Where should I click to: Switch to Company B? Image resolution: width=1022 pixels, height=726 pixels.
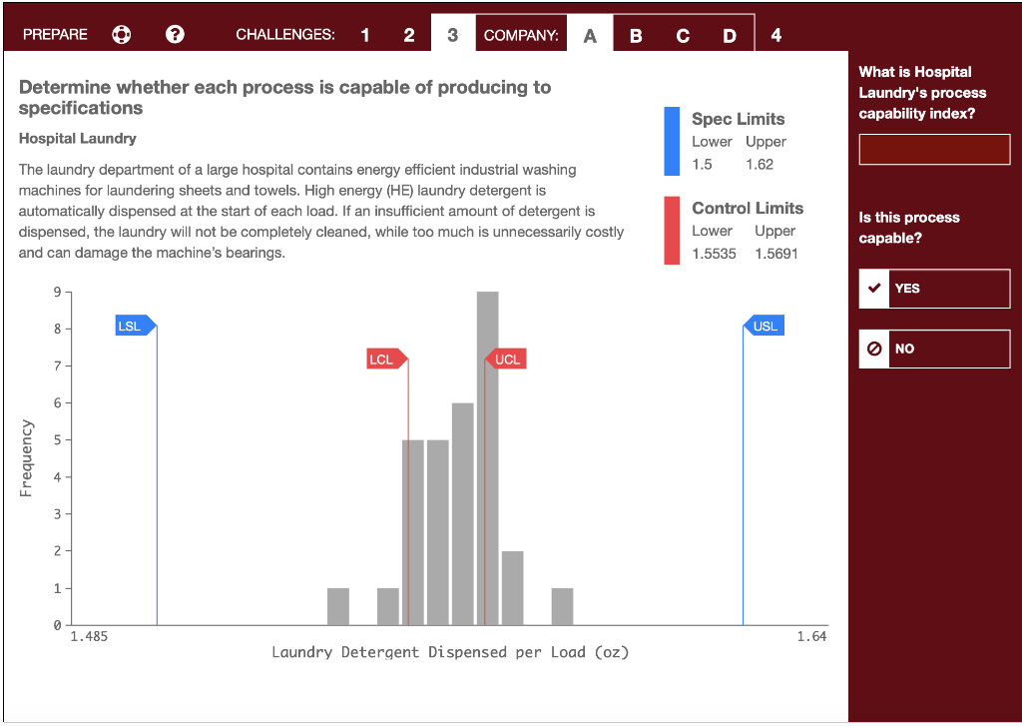click(x=636, y=36)
